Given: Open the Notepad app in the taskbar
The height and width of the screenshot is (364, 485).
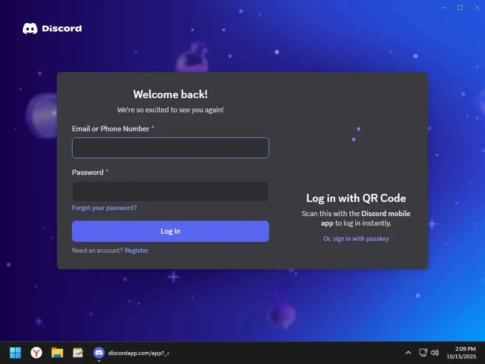Looking at the screenshot, I should [x=78, y=353].
